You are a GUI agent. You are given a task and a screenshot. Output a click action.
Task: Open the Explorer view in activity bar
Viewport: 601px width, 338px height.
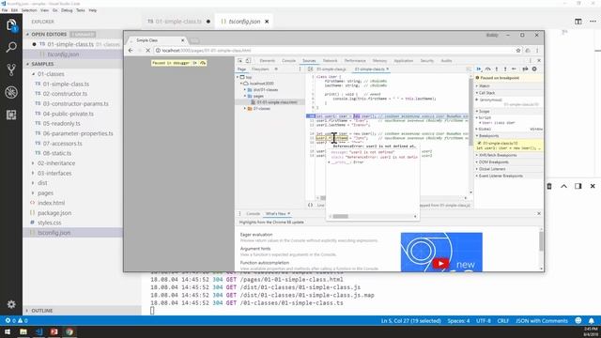point(11,25)
